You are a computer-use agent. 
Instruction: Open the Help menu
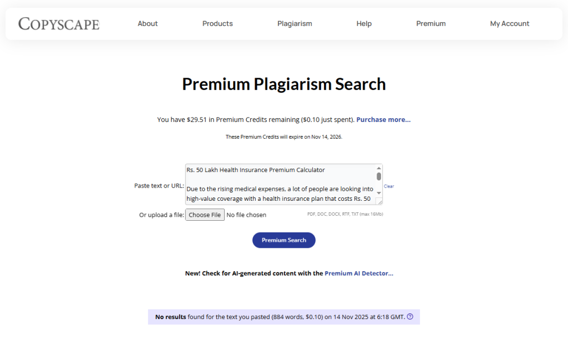point(364,24)
